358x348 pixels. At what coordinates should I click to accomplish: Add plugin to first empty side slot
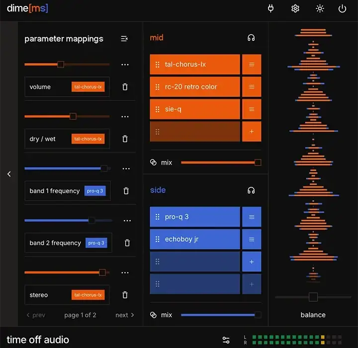tap(252, 261)
